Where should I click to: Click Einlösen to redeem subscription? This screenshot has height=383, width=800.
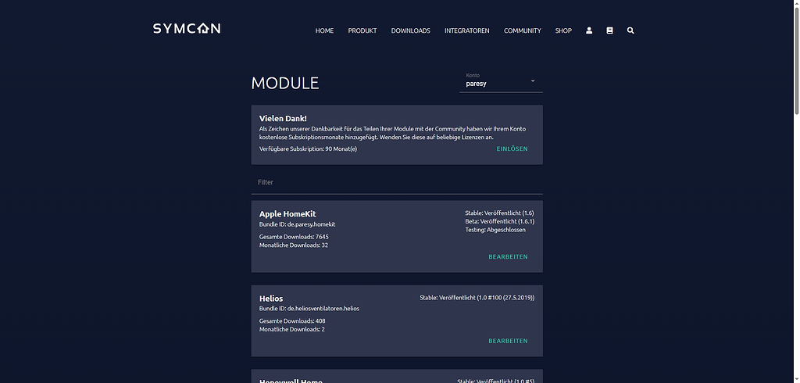pos(512,149)
